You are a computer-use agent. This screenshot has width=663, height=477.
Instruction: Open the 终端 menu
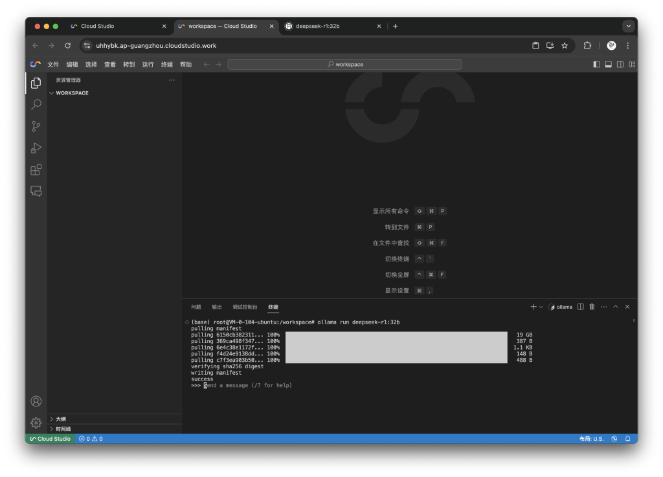pyautogui.click(x=167, y=64)
